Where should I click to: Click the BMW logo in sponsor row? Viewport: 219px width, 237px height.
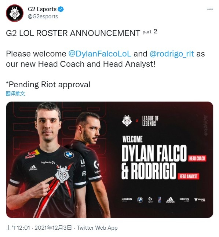[x=140, y=200]
